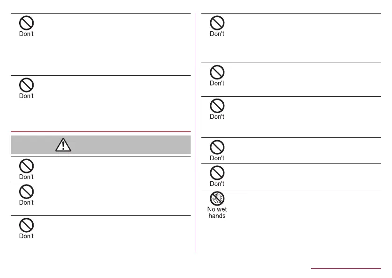Click the third Don't icon in right column
This screenshot has width=392, height=278.
(x=217, y=106)
